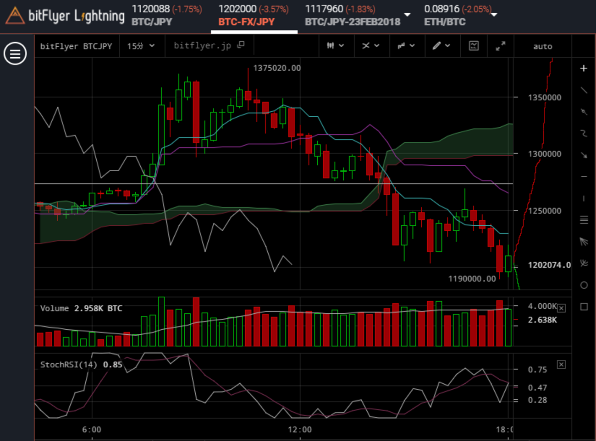Open the step-chart icon dropdown
Screen dimensions: 596x441
click(406, 46)
